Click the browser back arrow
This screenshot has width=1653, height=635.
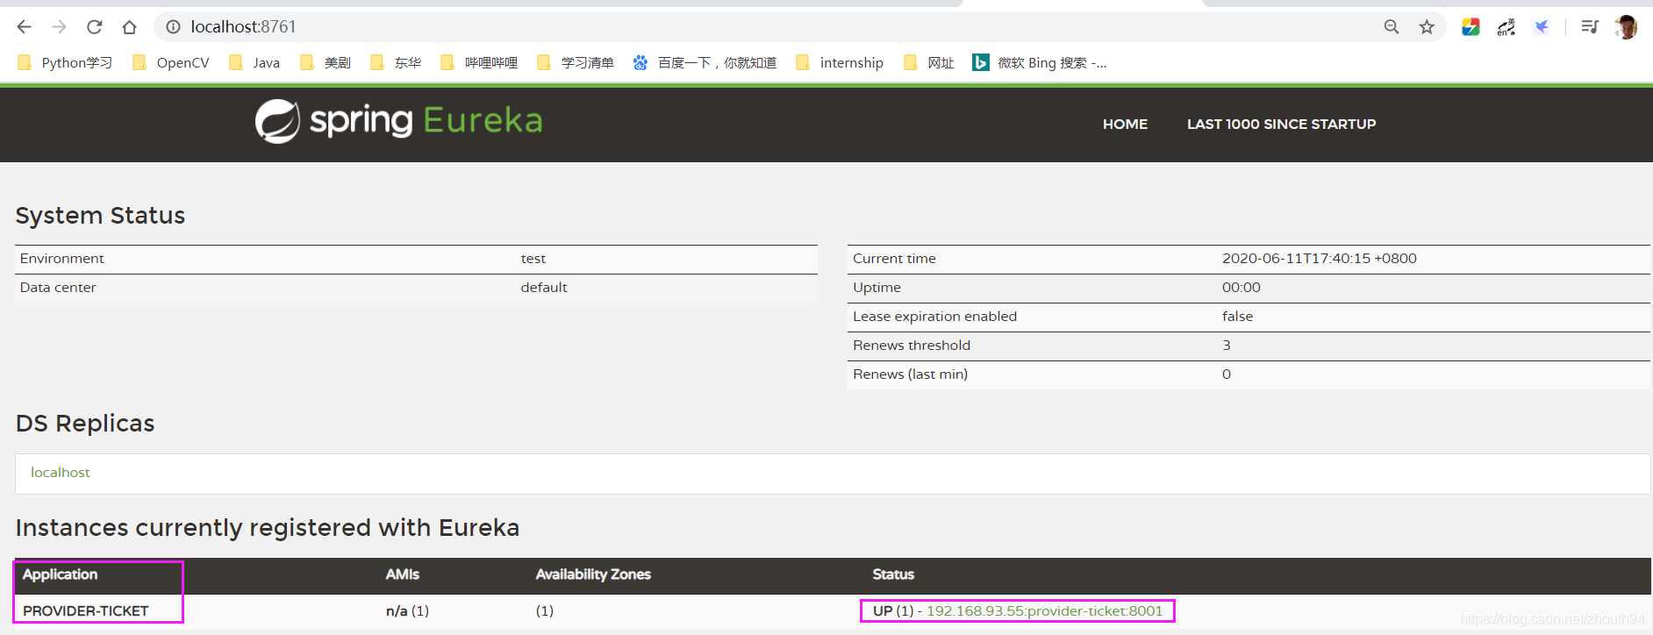pos(25,27)
